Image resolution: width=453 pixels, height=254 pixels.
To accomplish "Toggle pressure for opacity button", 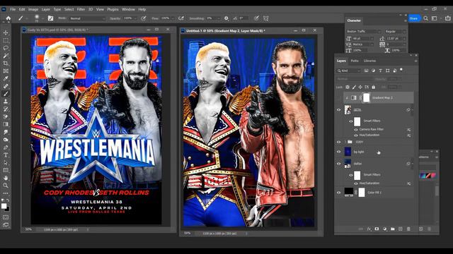I will 144,18.
